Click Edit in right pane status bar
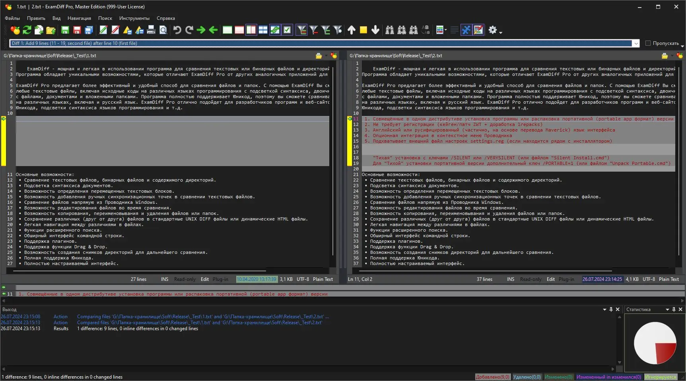Viewport: 686px width, 381px height. [550, 279]
